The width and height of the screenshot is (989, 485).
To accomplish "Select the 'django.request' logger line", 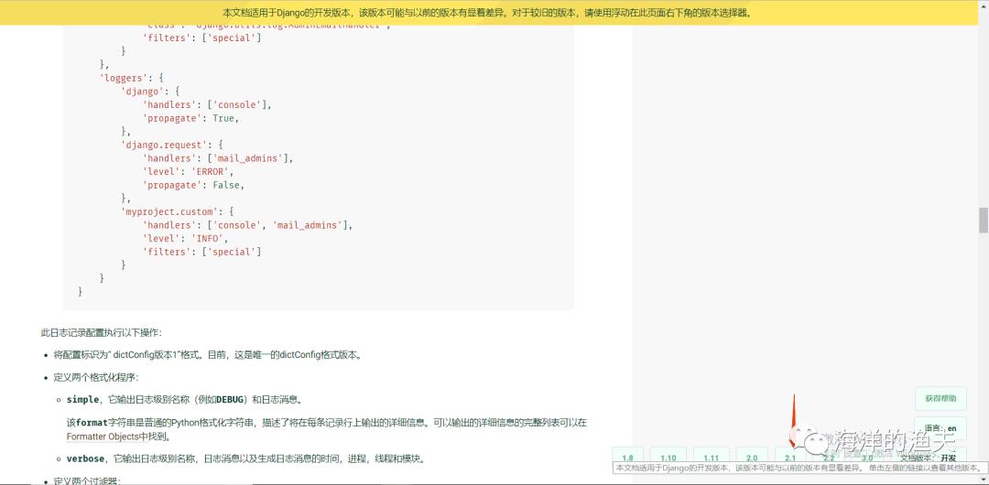I will [x=170, y=145].
